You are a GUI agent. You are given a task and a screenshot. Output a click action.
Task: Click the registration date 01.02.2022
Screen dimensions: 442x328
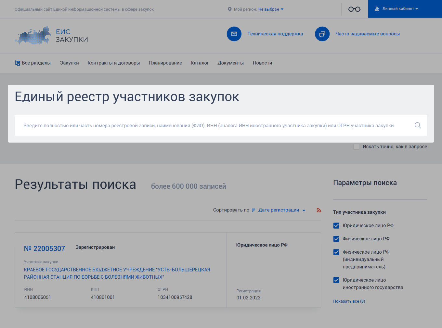[249, 298]
